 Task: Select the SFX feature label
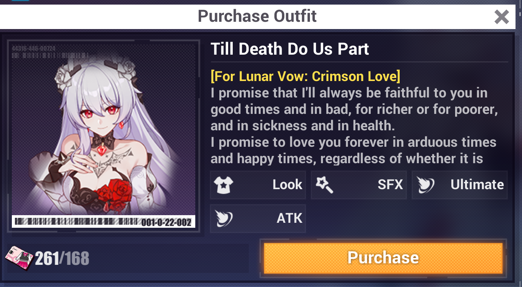[390, 185]
